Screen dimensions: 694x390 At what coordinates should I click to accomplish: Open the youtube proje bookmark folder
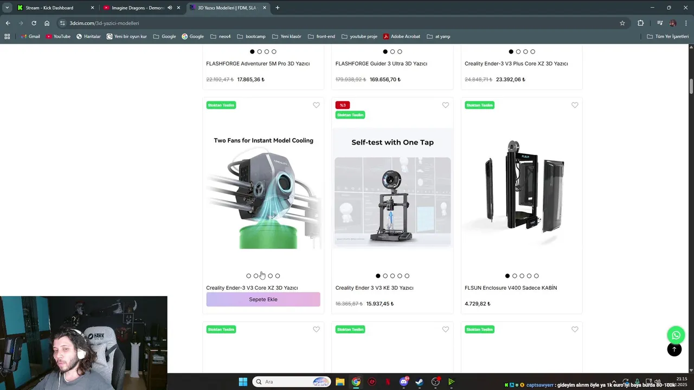(x=359, y=36)
